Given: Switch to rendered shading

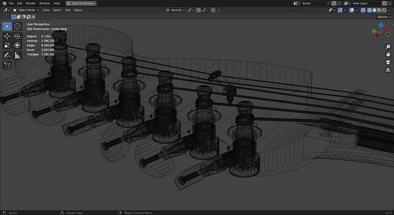Looking at the screenshot, I should point(384,10).
